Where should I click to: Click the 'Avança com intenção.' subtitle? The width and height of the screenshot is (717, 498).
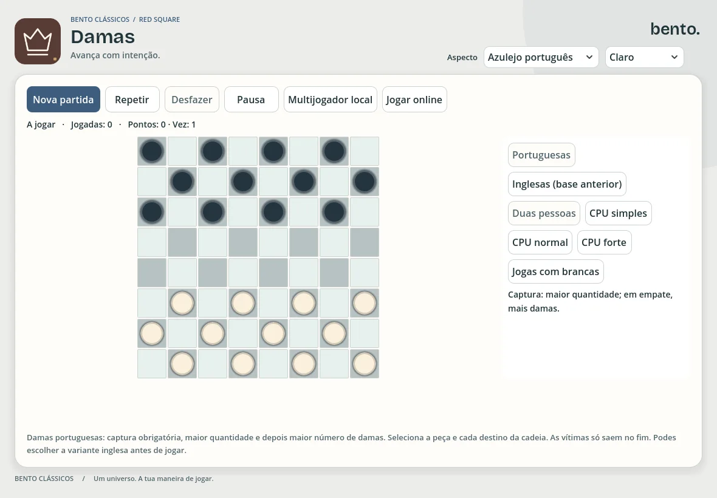(115, 55)
